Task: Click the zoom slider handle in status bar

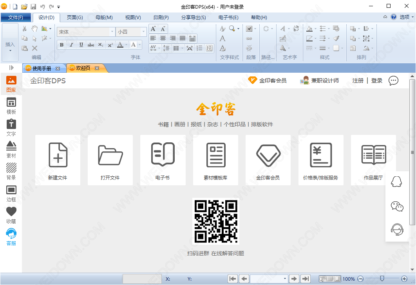Action: coord(382,278)
